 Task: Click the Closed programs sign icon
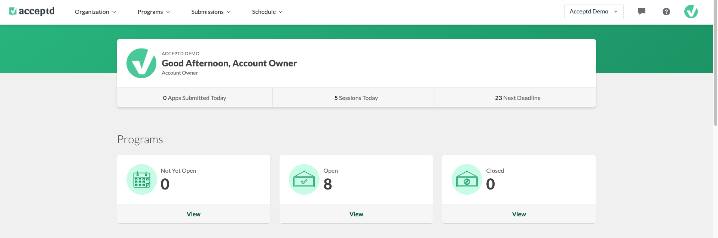click(x=467, y=179)
